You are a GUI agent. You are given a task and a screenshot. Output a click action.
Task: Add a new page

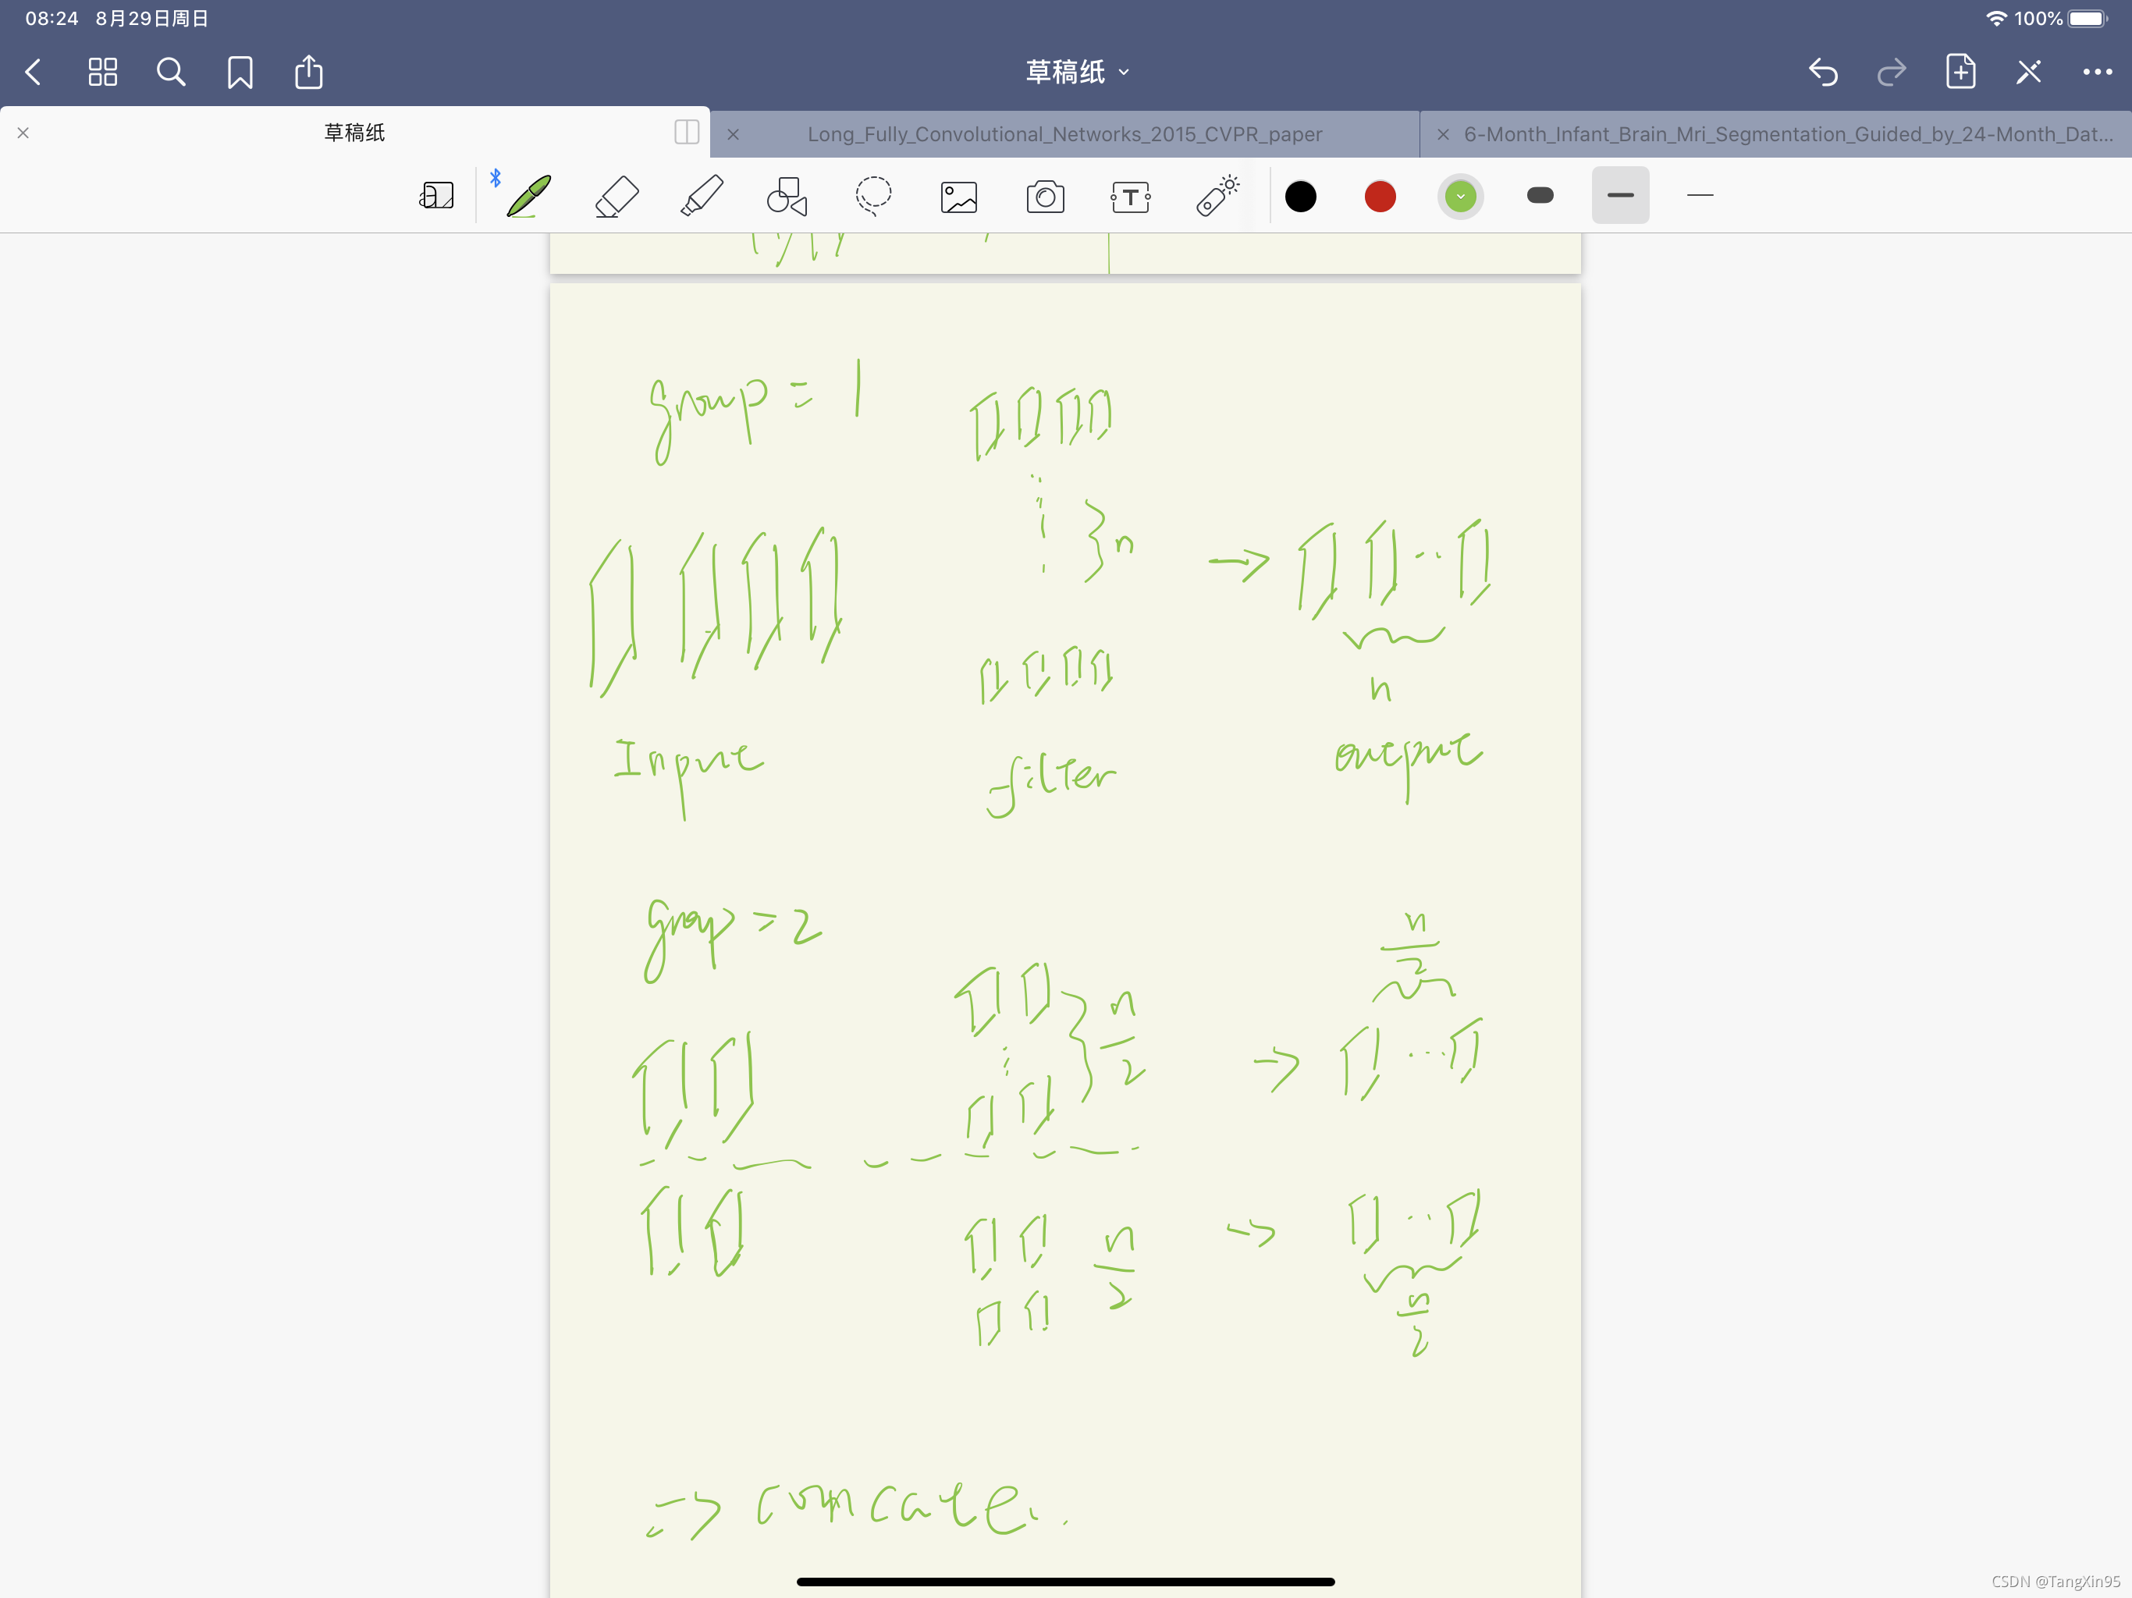[x=1960, y=71]
